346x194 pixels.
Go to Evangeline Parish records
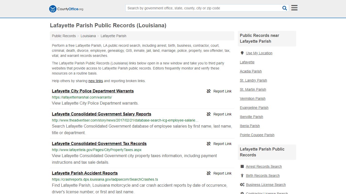coord(254,108)
